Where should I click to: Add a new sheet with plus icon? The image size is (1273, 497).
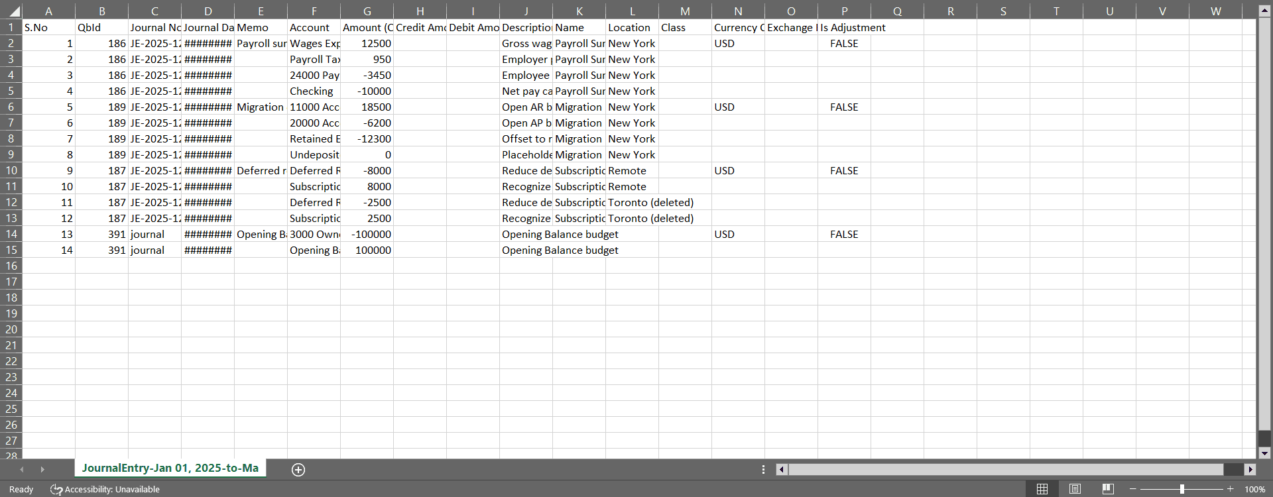[298, 470]
